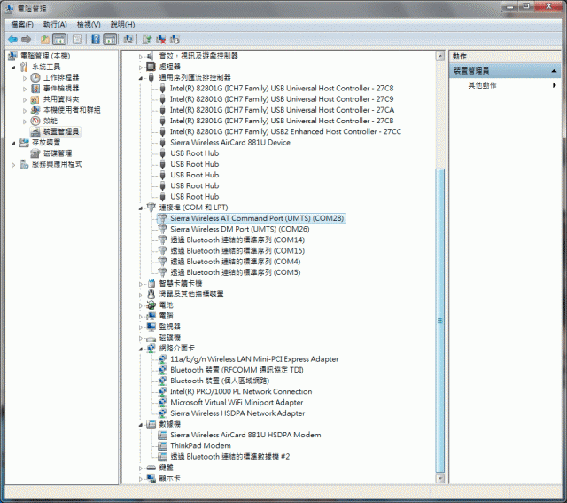Click the Update driver software toolbar icon
This screenshot has width=567, height=503.
[147, 39]
